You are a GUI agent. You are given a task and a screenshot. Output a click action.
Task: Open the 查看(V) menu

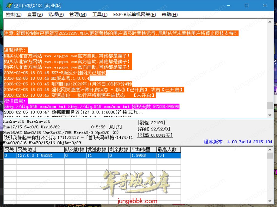(35, 15)
